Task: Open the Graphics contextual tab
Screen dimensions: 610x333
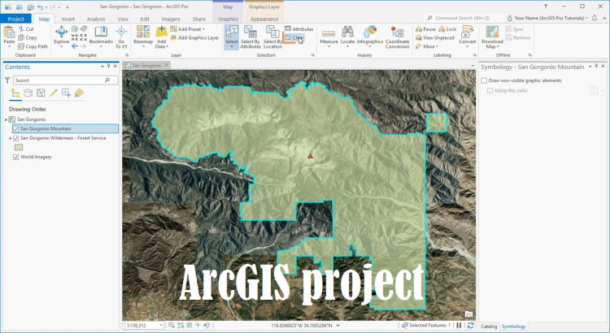Action: pos(228,19)
